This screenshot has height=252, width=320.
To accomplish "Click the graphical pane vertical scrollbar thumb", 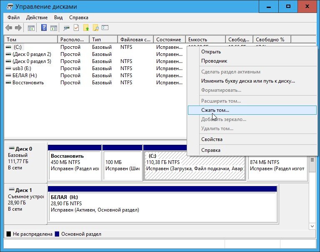I will click(x=312, y=164).
